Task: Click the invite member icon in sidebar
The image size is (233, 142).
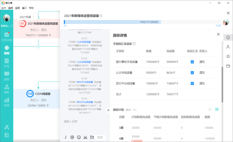Action: [7, 127]
